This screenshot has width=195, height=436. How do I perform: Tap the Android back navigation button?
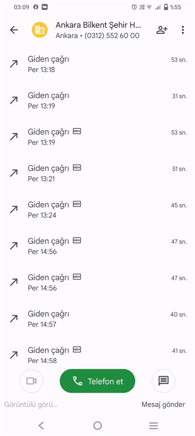pyautogui.click(x=41, y=425)
